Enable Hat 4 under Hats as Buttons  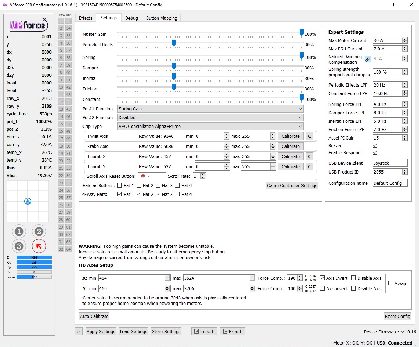click(177, 185)
